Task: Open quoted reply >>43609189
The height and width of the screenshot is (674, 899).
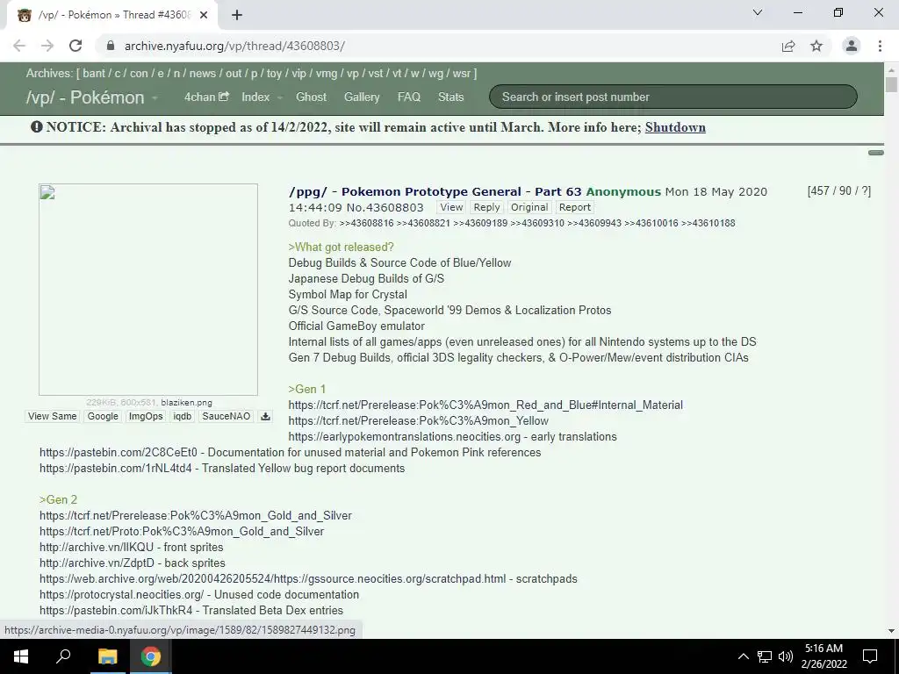Action: [480, 223]
